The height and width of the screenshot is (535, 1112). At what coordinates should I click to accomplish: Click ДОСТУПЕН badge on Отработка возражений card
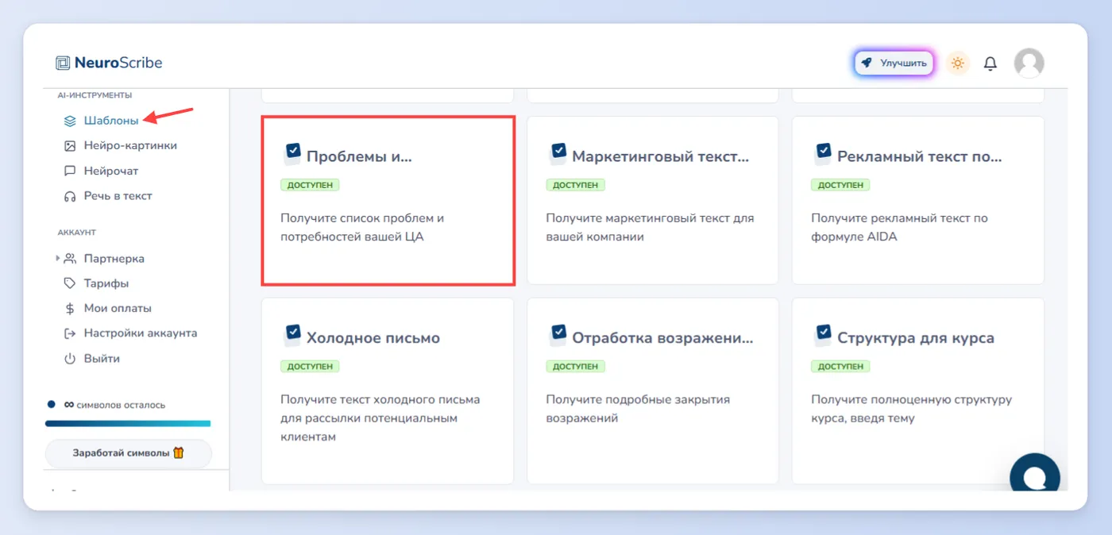(x=575, y=367)
